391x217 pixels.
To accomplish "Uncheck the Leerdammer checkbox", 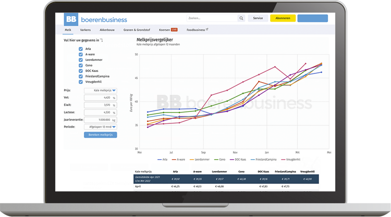I will point(81,60).
